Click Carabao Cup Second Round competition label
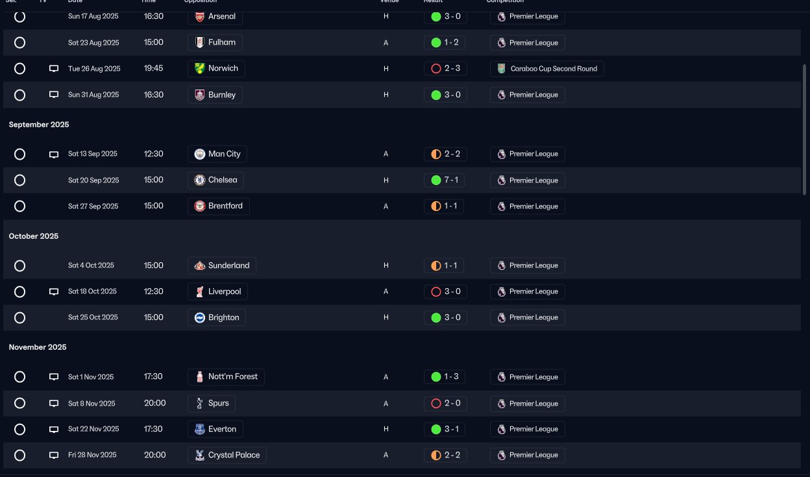The width and height of the screenshot is (810, 477). pyautogui.click(x=553, y=69)
